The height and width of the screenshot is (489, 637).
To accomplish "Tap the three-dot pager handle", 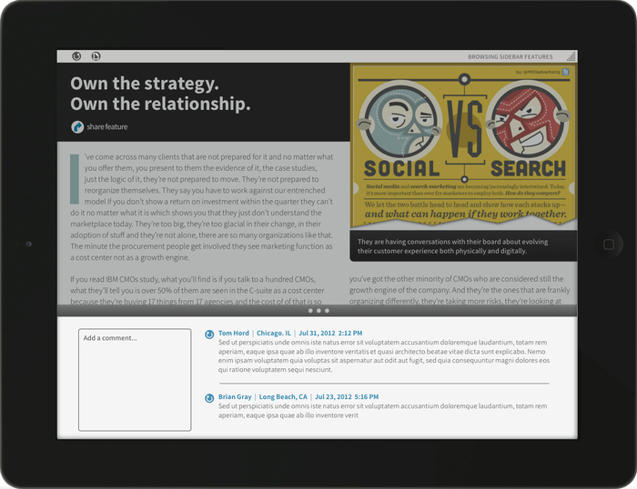I will tap(318, 311).
